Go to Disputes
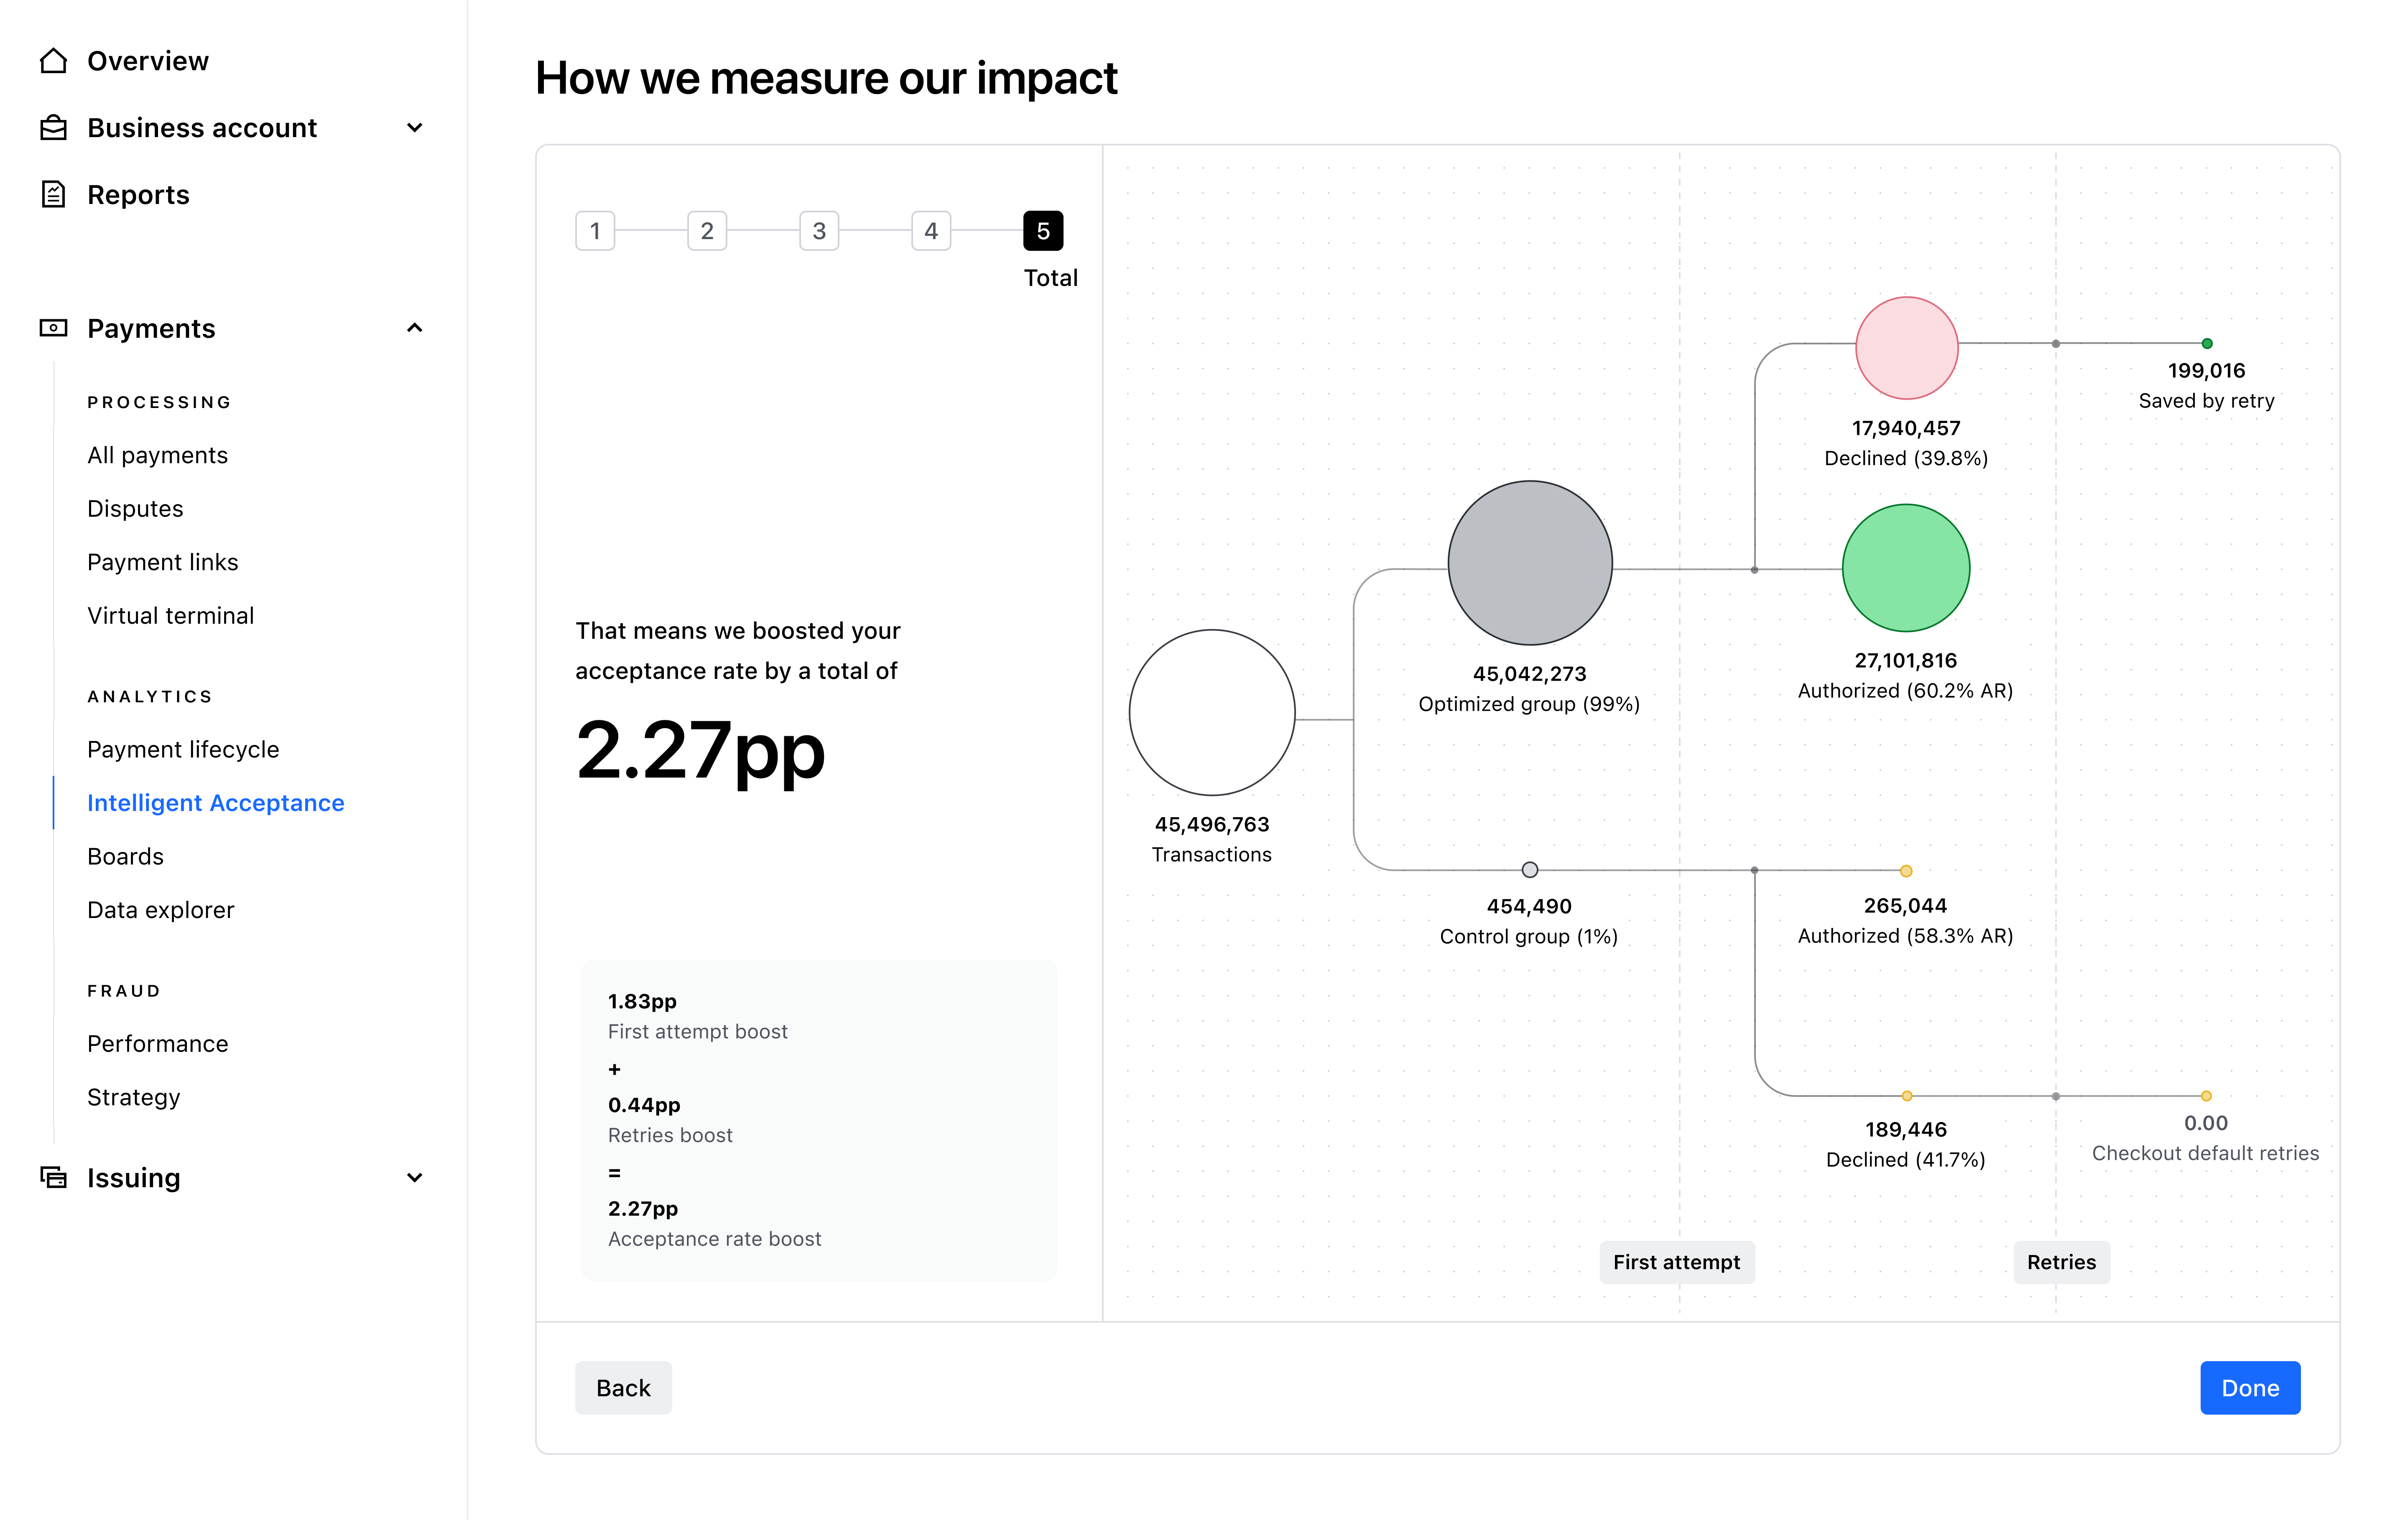Image resolution: width=2408 pixels, height=1520 pixels. (x=135, y=509)
